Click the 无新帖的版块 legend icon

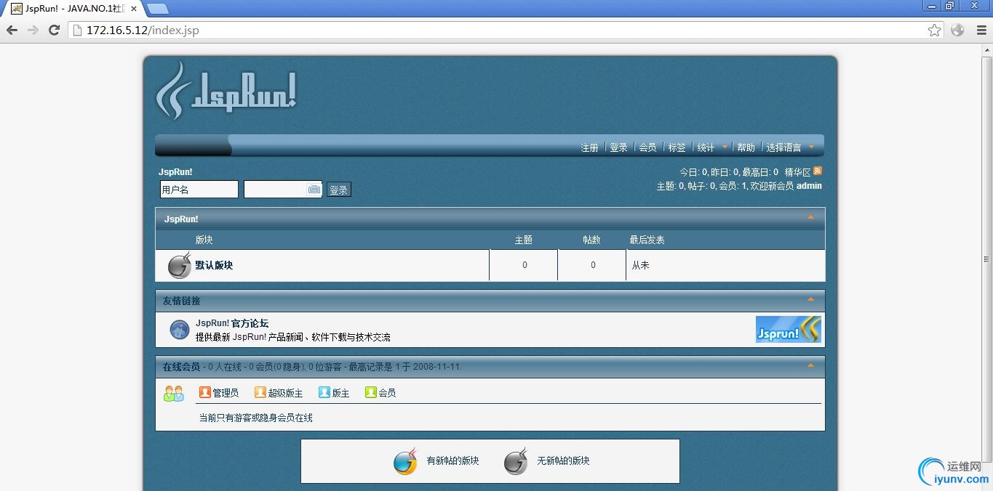(x=516, y=461)
